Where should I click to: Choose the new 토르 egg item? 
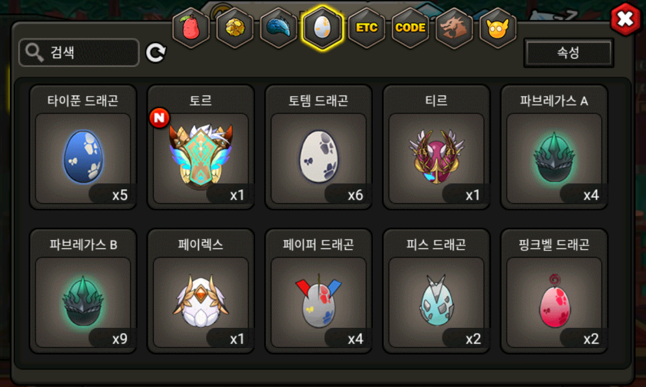click(200, 148)
